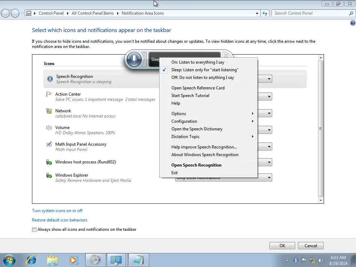356x267 pixels.
Task: Open Network behavior dropdown
Action: click(x=269, y=113)
